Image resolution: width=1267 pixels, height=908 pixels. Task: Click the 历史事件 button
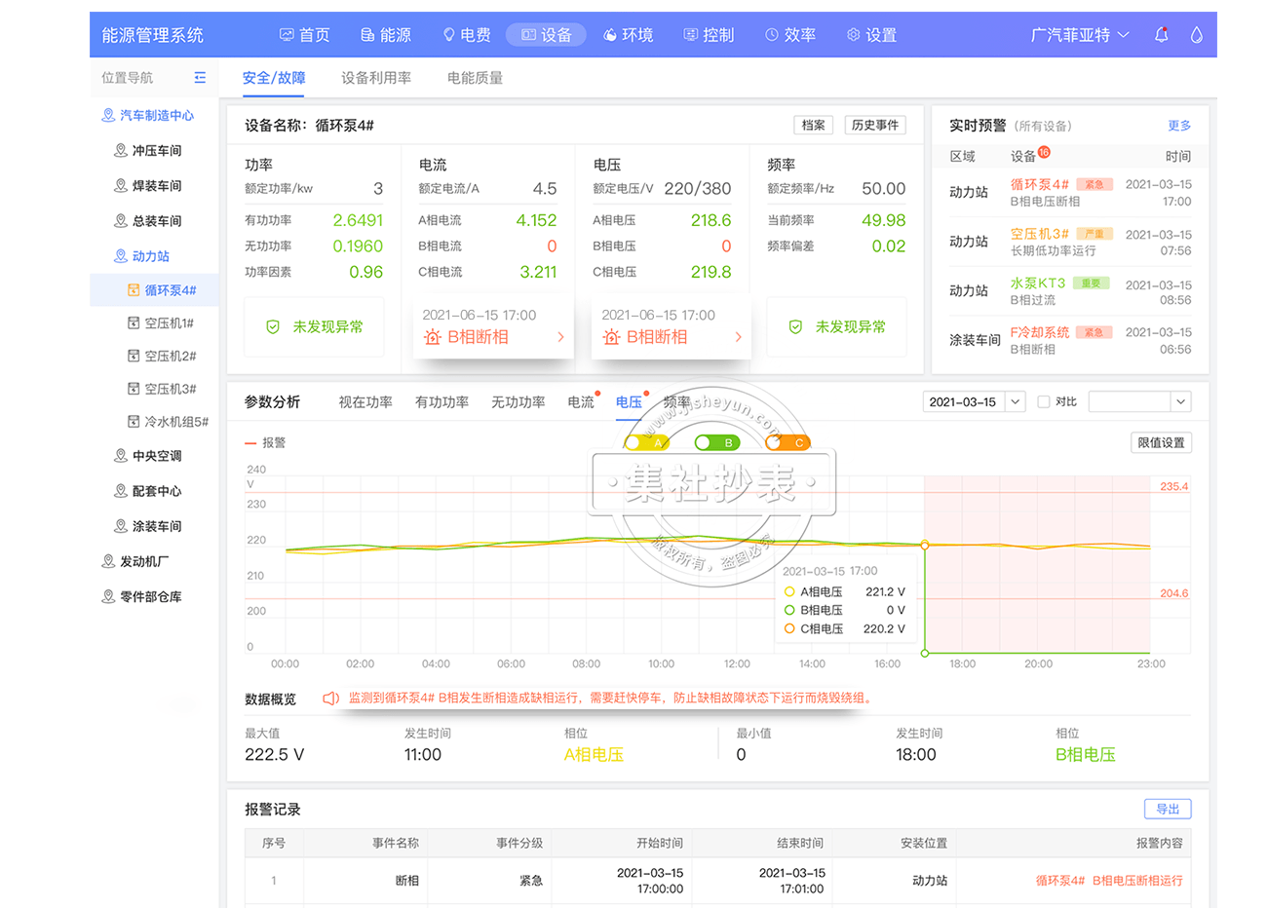(874, 125)
